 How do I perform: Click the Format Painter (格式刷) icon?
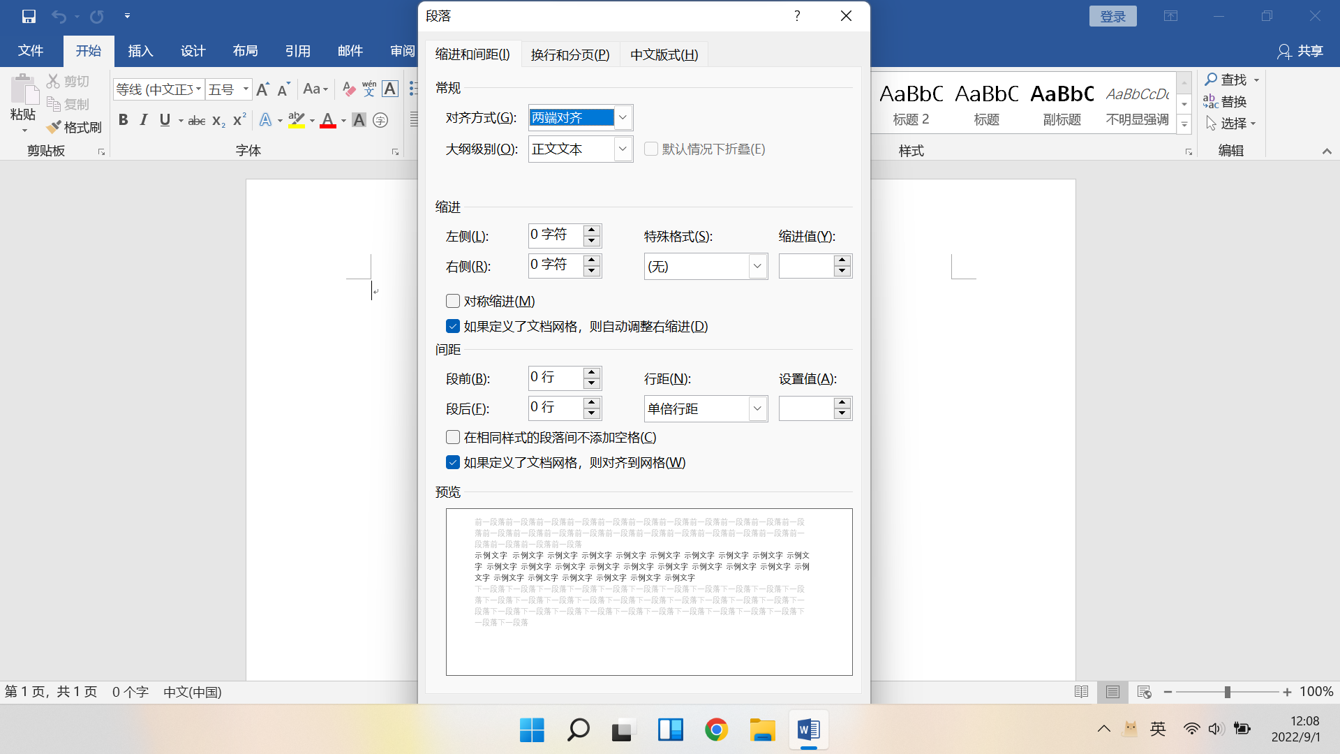click(x=54, y=127)
